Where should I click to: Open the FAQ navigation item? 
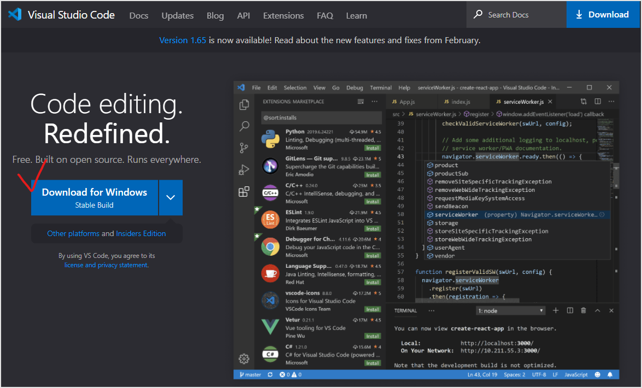point(325,15)
